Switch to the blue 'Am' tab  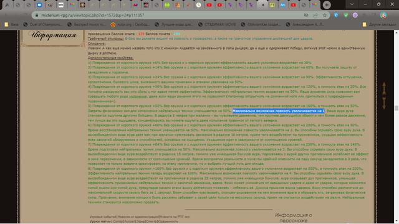(x=282, y=5)
